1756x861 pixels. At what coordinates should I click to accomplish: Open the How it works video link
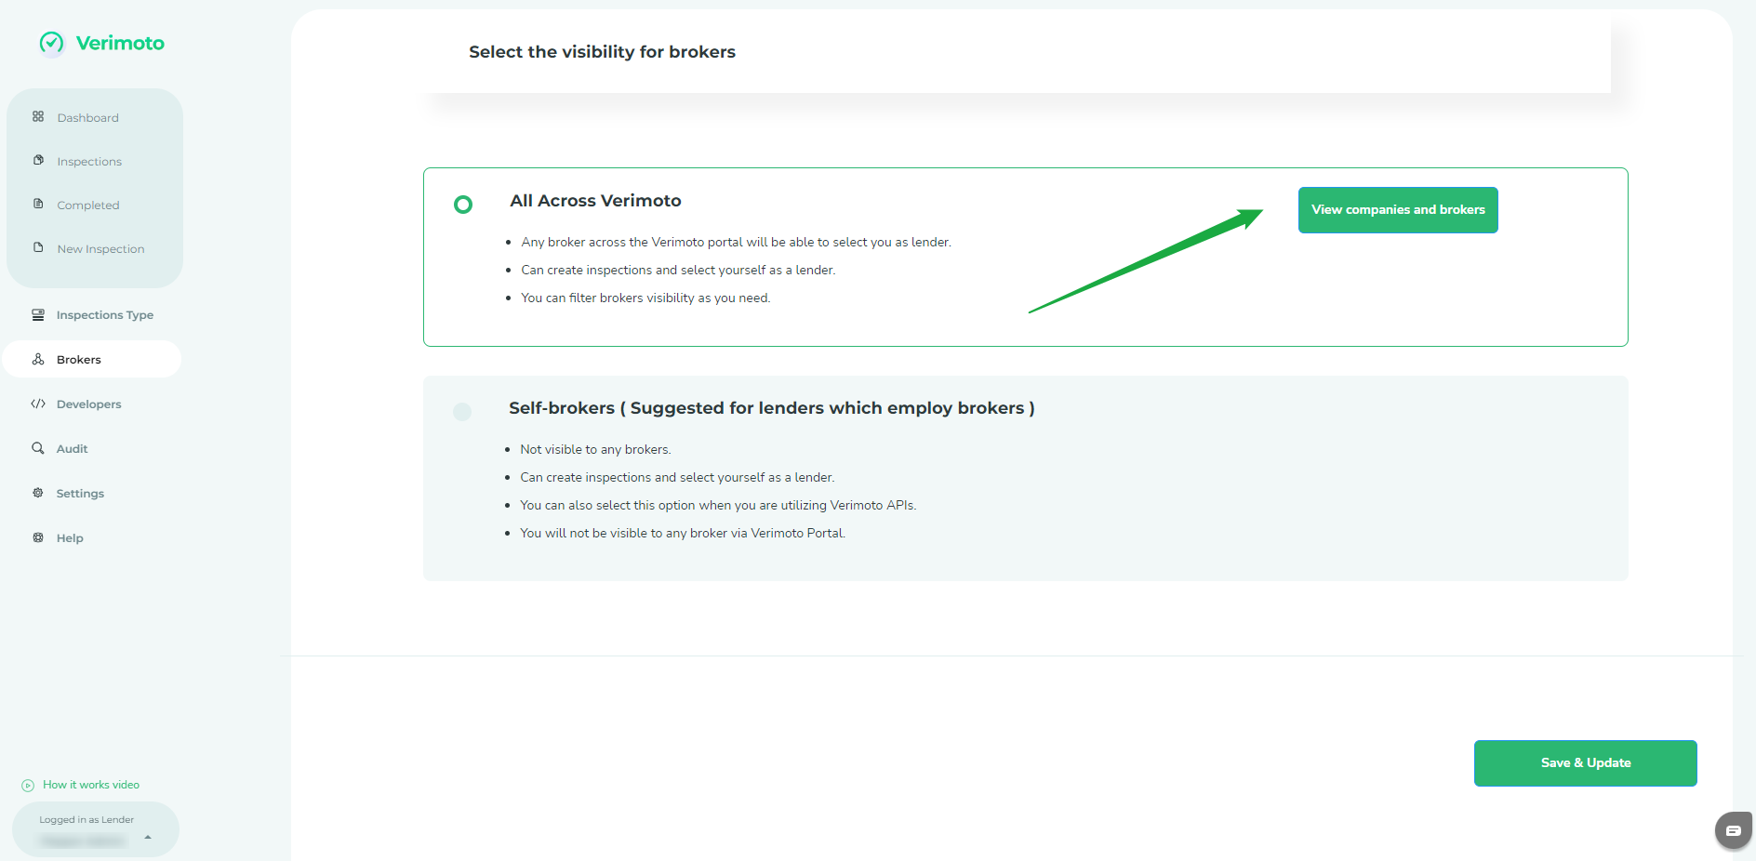91,785
